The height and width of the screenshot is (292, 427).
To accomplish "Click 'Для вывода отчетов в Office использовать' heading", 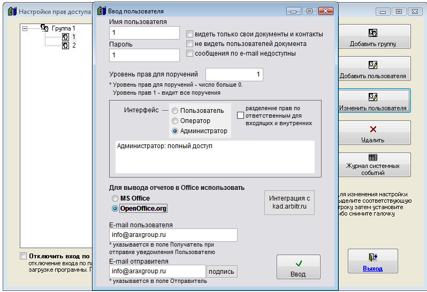I will pyautogui.click(x=177, y=188).
